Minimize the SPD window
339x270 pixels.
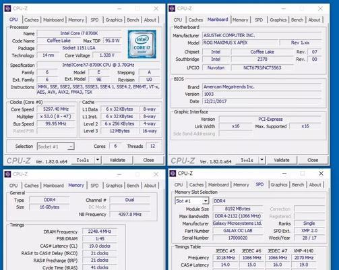tap(284, 173)
